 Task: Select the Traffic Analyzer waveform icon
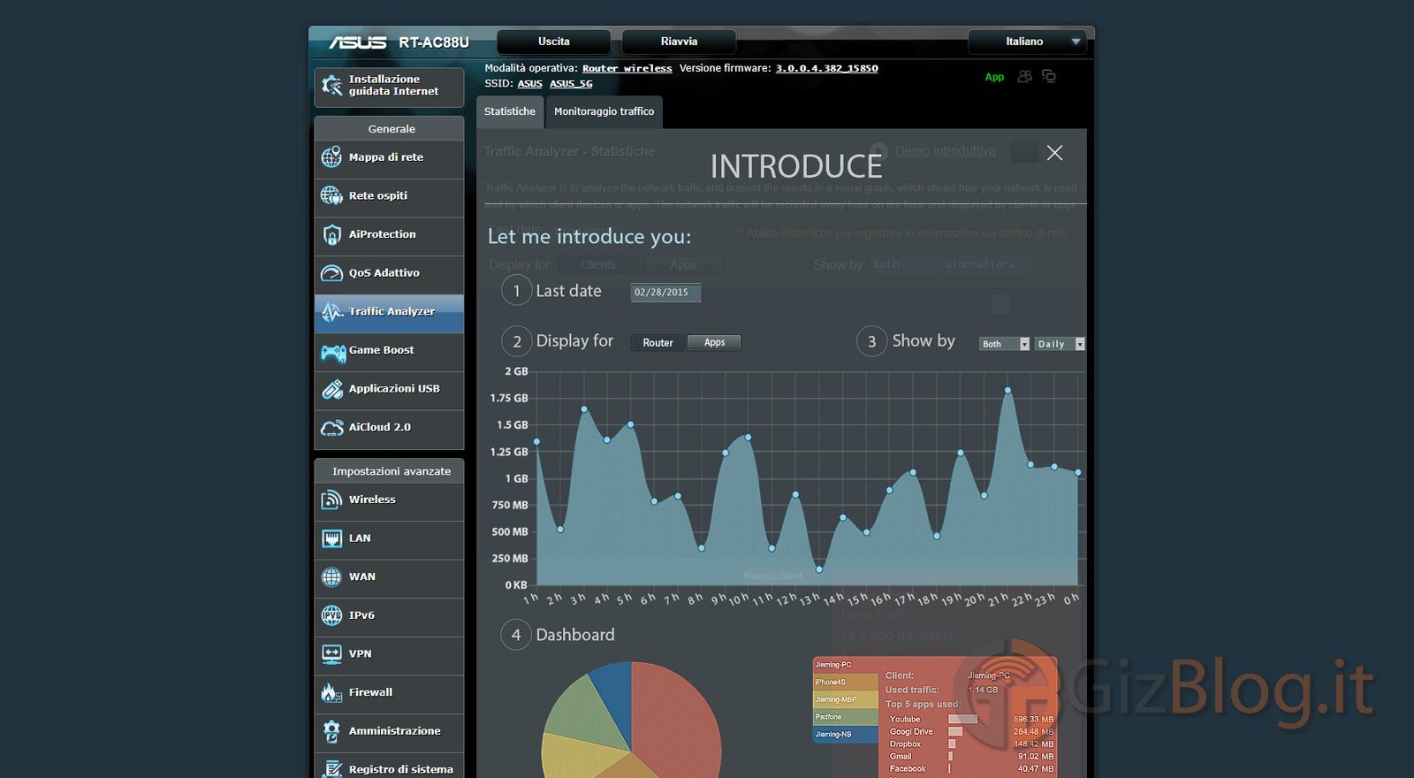coord(331,311)
